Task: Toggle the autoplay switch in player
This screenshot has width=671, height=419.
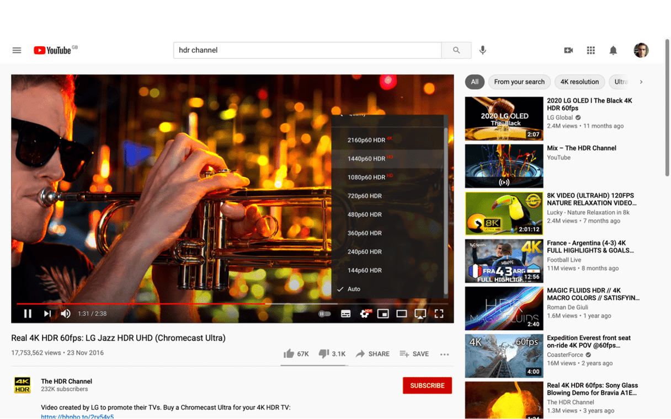Action: point(324,314)
